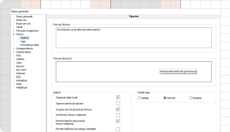Screen dimensions: 230x132
Task: Expand the Corespondenta tree node
Action: click(13, 48)
